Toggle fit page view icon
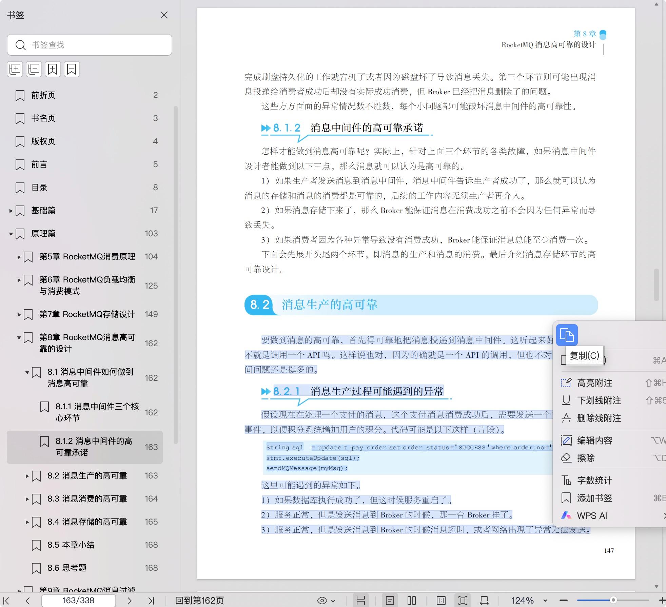Viewport: 666px width, 607px height. (x=463, y=601)
